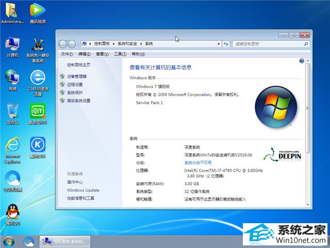Click the control panel icon in address bar
The height and width of the screenshot is (248, 330).
click(x=85, y=43)
